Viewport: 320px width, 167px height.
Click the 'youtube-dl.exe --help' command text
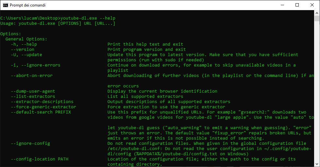tap(88, 18)
